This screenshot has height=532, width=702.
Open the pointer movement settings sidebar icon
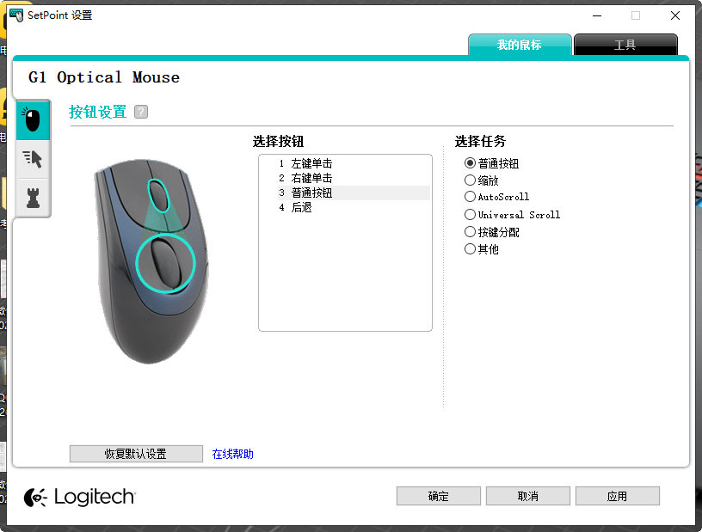tap(33, 159)
